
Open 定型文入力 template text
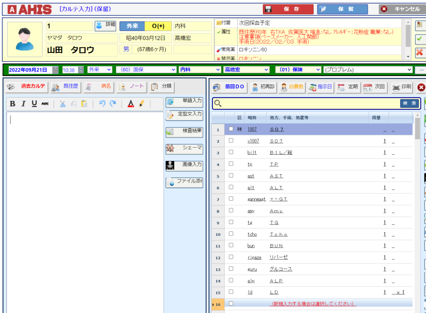click(184, 116)
